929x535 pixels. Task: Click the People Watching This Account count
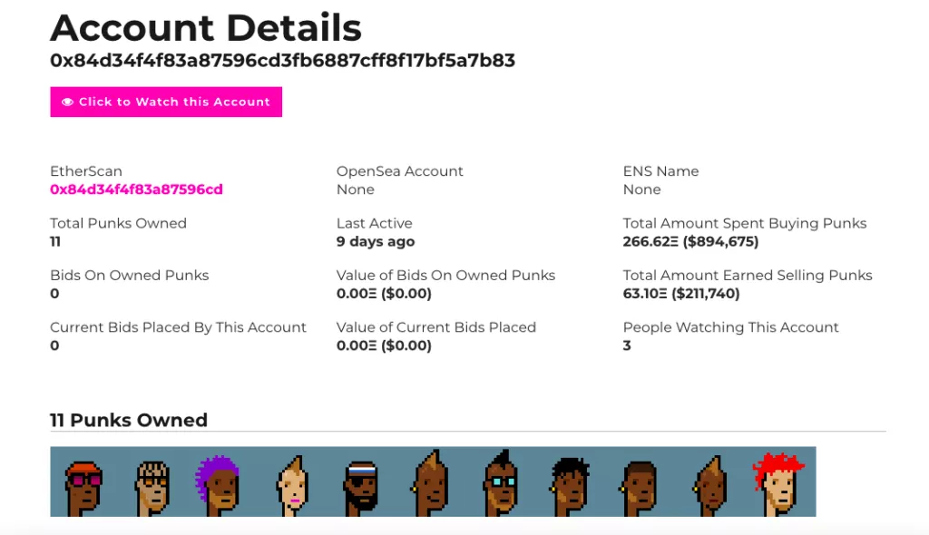627,345
